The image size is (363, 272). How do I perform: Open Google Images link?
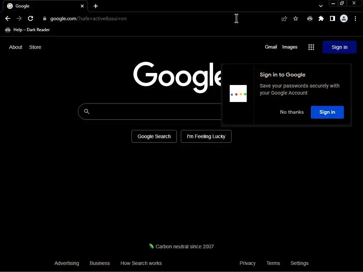(x=290, y=47)
